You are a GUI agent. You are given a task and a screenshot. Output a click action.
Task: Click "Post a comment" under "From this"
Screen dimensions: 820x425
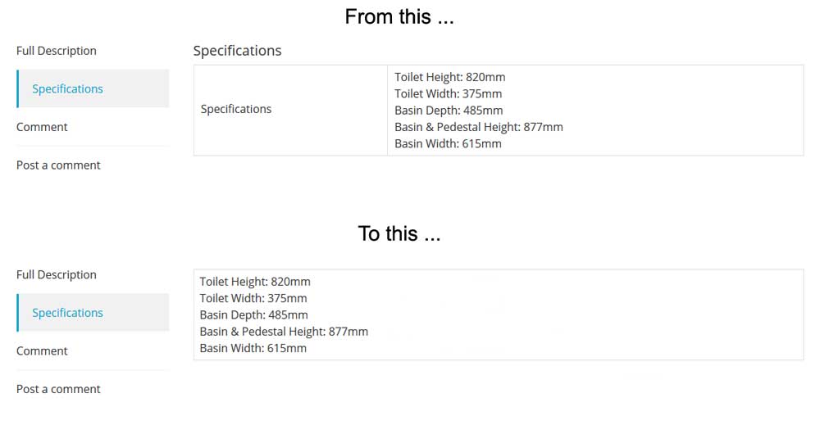[58, 165]
